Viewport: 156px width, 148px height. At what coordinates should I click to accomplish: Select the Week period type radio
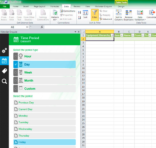tap(16, 72)
